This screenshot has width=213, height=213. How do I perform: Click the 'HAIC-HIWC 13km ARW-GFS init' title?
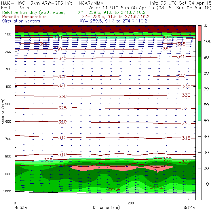37,3
